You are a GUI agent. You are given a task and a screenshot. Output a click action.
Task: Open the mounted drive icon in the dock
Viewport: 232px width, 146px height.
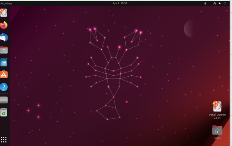(x=4, y=100)
